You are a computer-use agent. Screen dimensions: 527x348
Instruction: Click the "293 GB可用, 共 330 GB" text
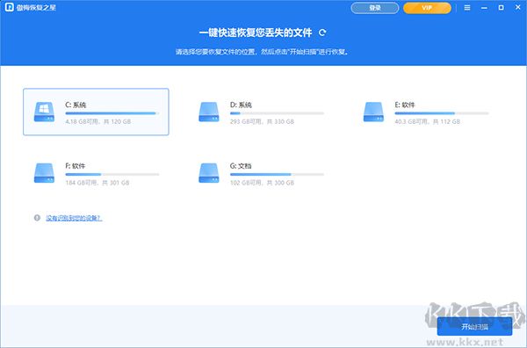pyautogui.click(x=262, y=122)
